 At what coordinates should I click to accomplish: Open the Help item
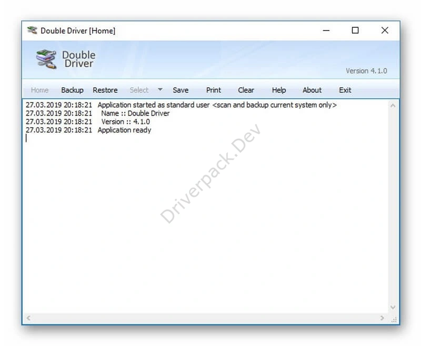coord(279,90)
